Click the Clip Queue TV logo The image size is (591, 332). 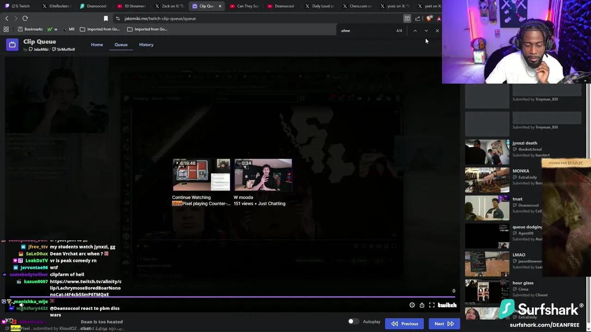(x=12, y=45)
